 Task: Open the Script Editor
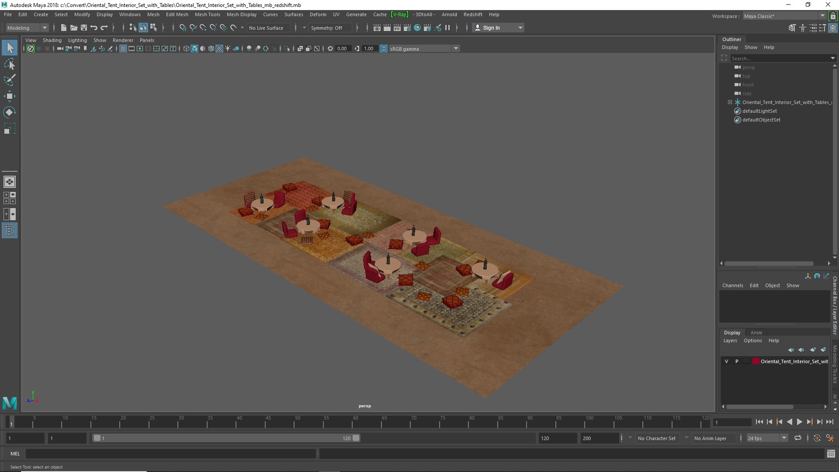pos(831,454)
